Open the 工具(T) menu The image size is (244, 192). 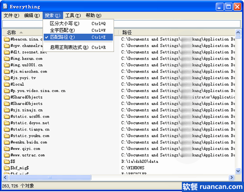[x=73, y=15]
